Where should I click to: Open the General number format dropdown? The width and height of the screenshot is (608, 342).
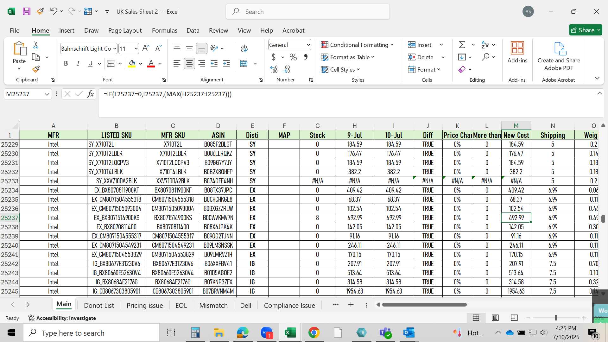(308, 45)
